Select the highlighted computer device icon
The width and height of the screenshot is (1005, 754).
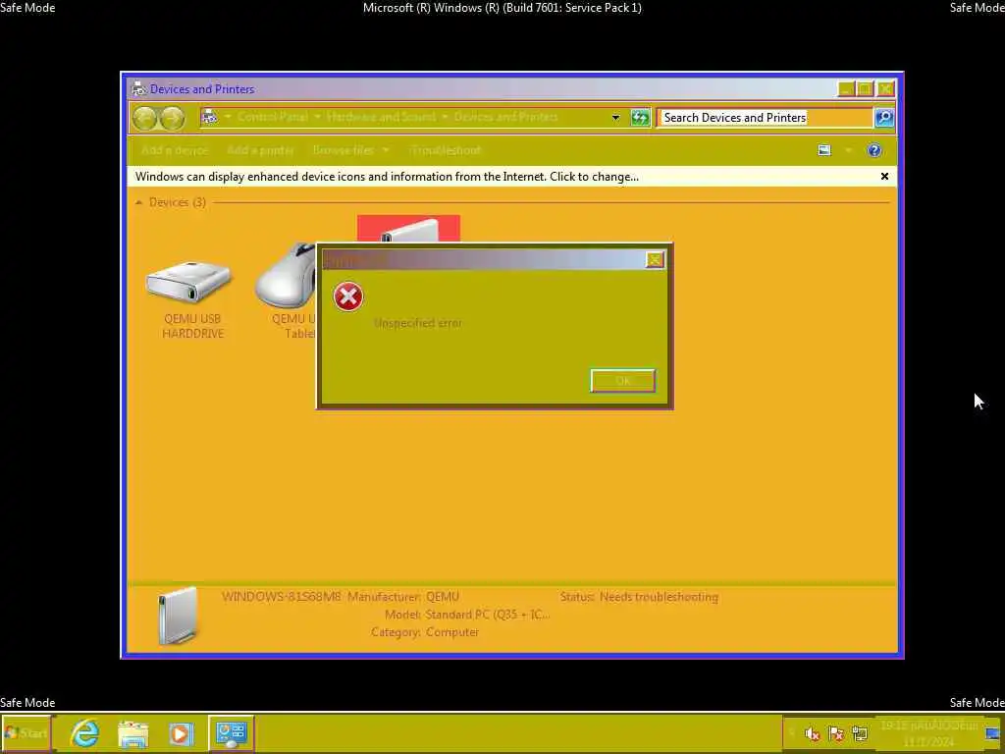point(408,228)
